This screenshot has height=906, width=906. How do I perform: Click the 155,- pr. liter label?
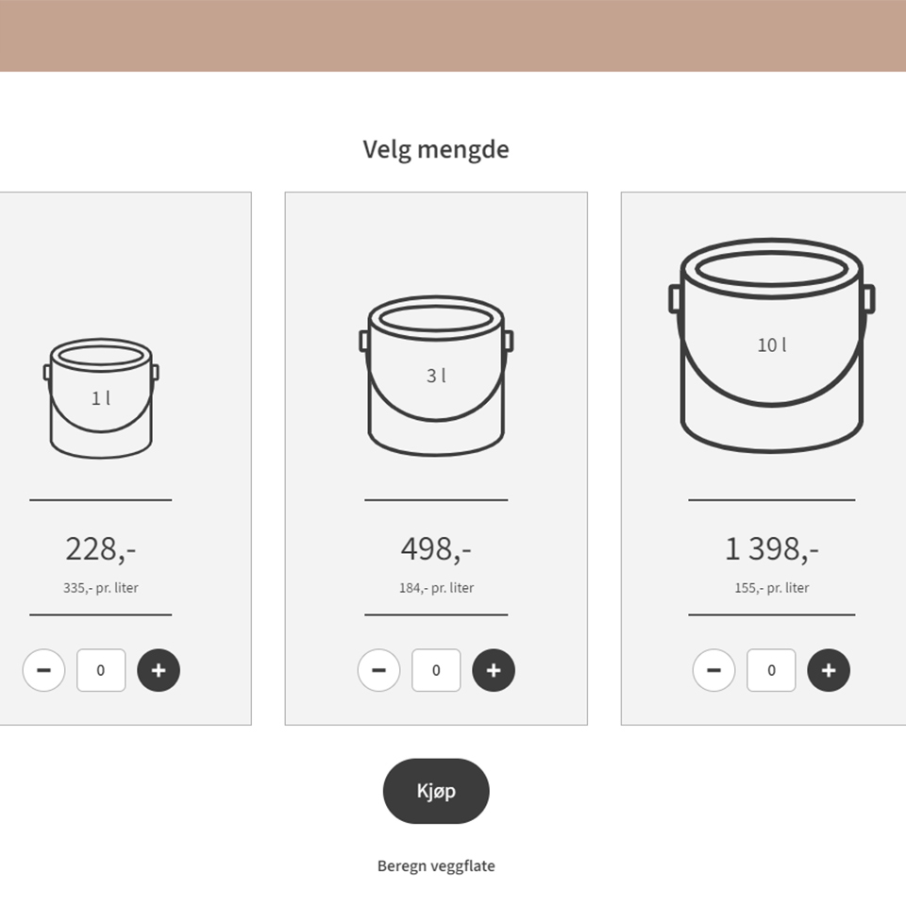(x=771, y=588)
